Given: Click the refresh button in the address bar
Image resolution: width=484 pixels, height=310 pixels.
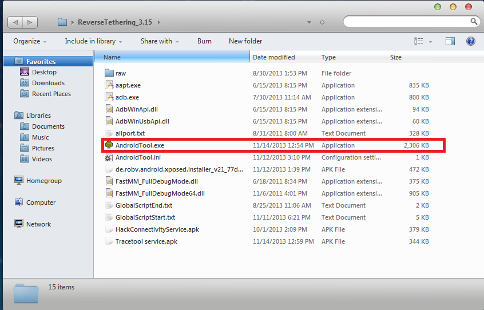Looking at the screenshot, I should [x=322, y=22].
